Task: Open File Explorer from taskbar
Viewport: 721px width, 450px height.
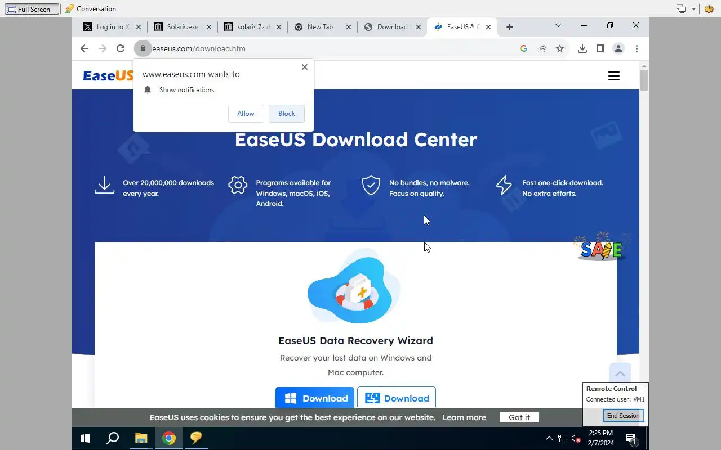Action: pos(141,438)
